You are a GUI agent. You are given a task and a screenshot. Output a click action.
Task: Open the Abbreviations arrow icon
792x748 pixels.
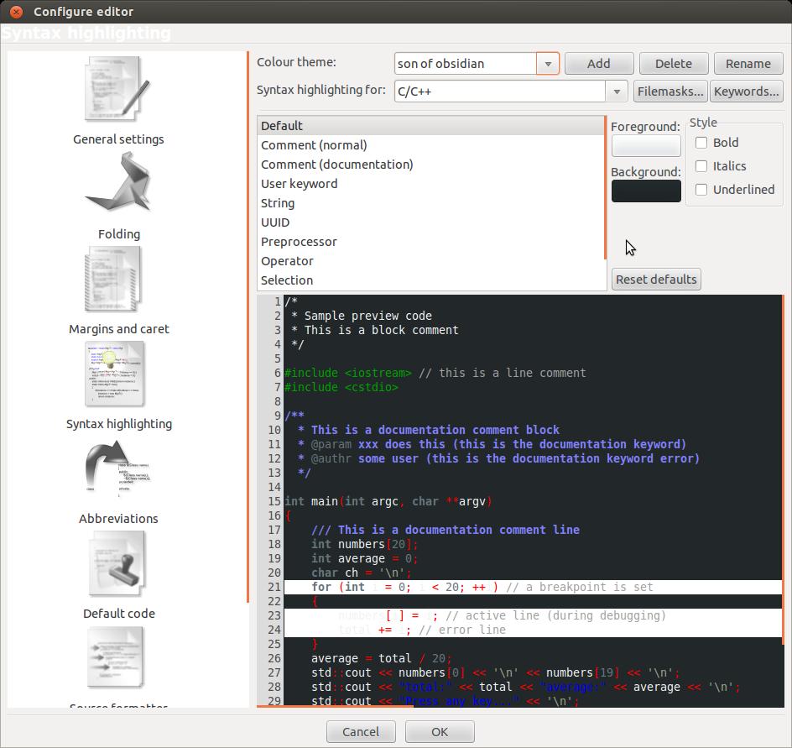coord(117,468)
